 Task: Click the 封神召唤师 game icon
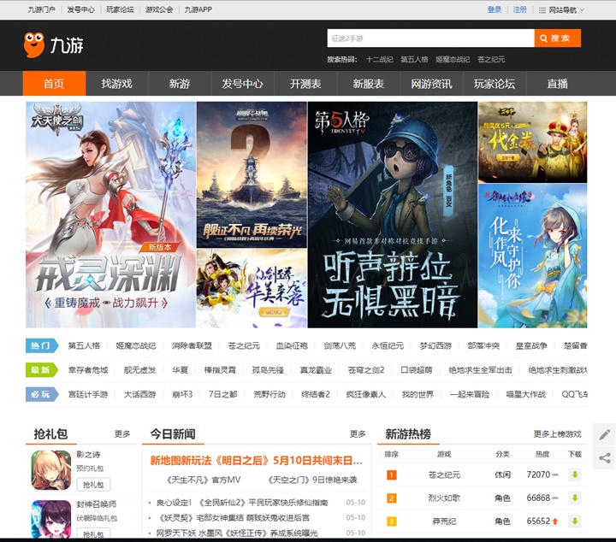point(51,519)
